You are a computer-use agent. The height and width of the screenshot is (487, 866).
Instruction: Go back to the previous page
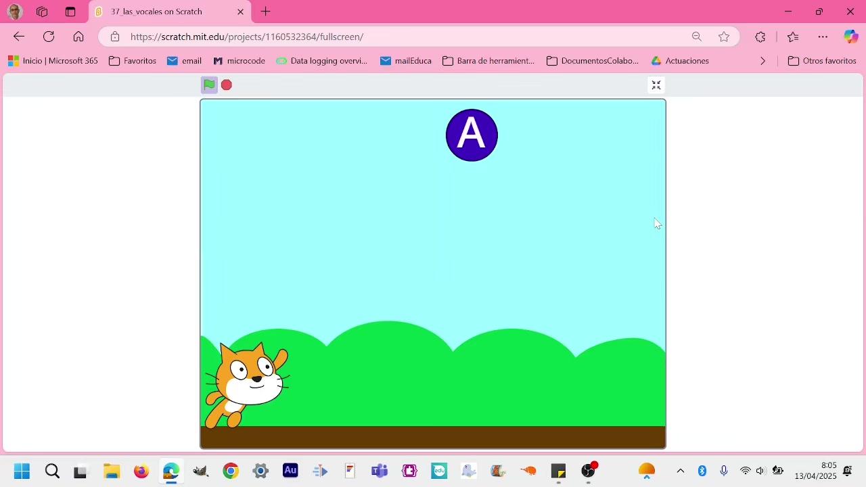pos(19,37)
